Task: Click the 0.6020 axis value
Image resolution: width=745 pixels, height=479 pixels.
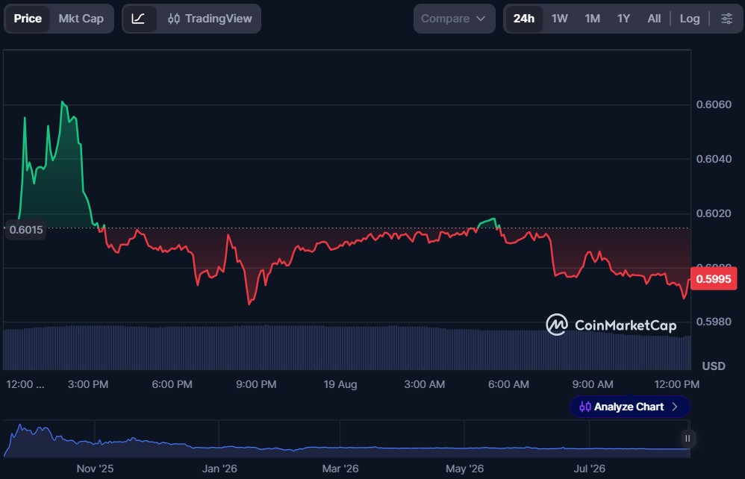Action: click(x=714, y=213)
